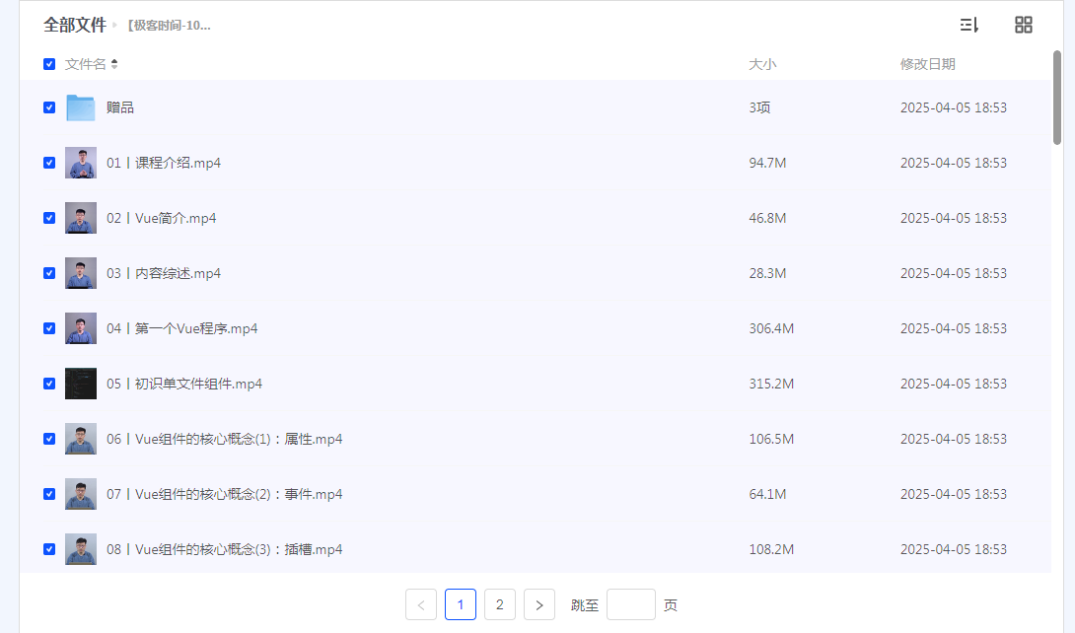Uncheck the 赠品 folder row
The height and width of the screenshot is (633, 1075).
click(x=48, y=106)
